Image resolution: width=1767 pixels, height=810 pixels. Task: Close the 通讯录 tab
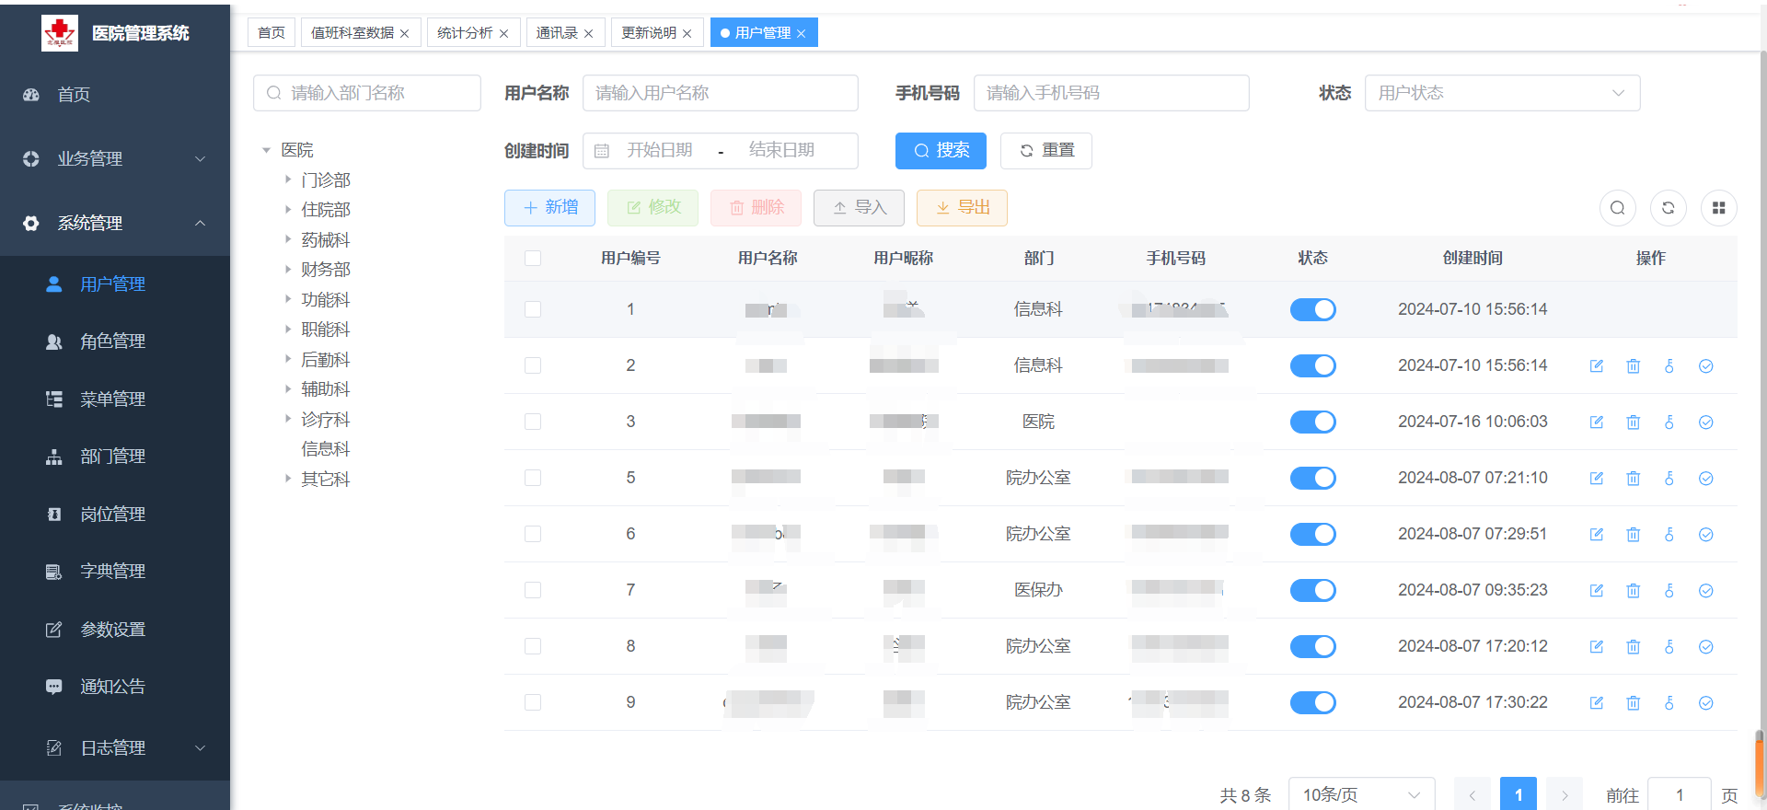589,34
